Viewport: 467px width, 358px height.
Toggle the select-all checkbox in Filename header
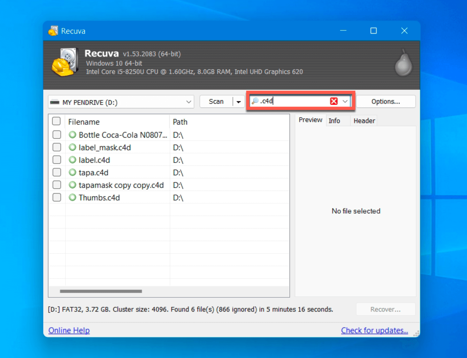tap(56, 121)
